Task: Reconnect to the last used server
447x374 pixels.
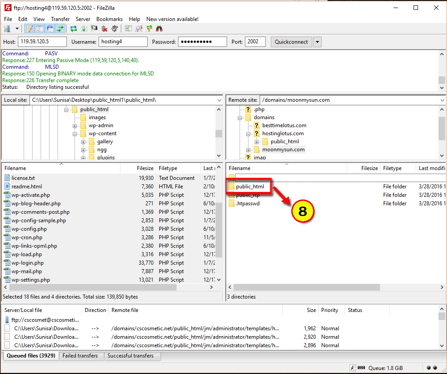Action: (x=115, y=29)
